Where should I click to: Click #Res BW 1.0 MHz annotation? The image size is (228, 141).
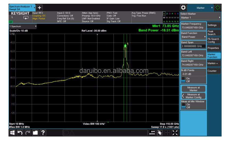19,127
